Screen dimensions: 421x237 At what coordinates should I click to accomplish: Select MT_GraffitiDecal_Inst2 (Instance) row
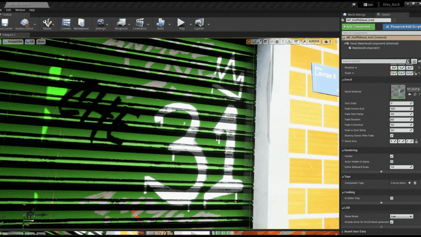pos(381,38)
